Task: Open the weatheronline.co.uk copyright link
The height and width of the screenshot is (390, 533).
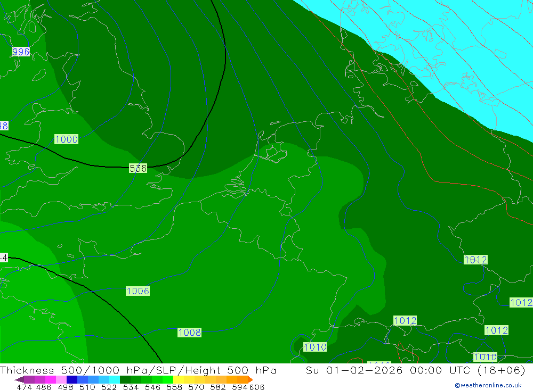Action: (488, 385)
